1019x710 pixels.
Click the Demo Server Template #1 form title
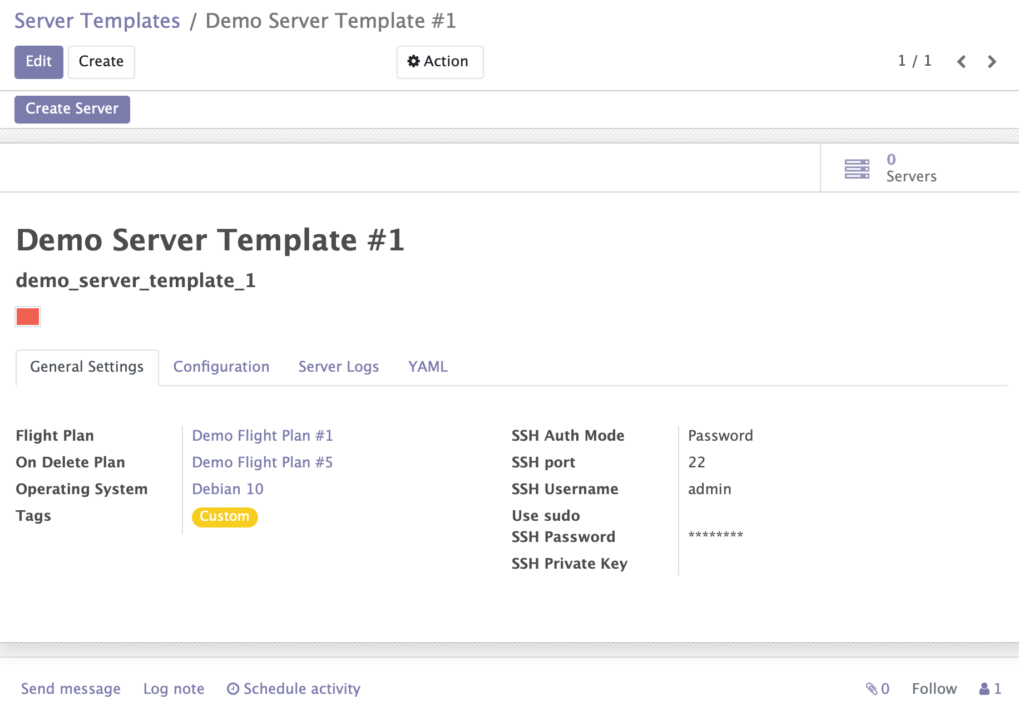click(210, 240)
